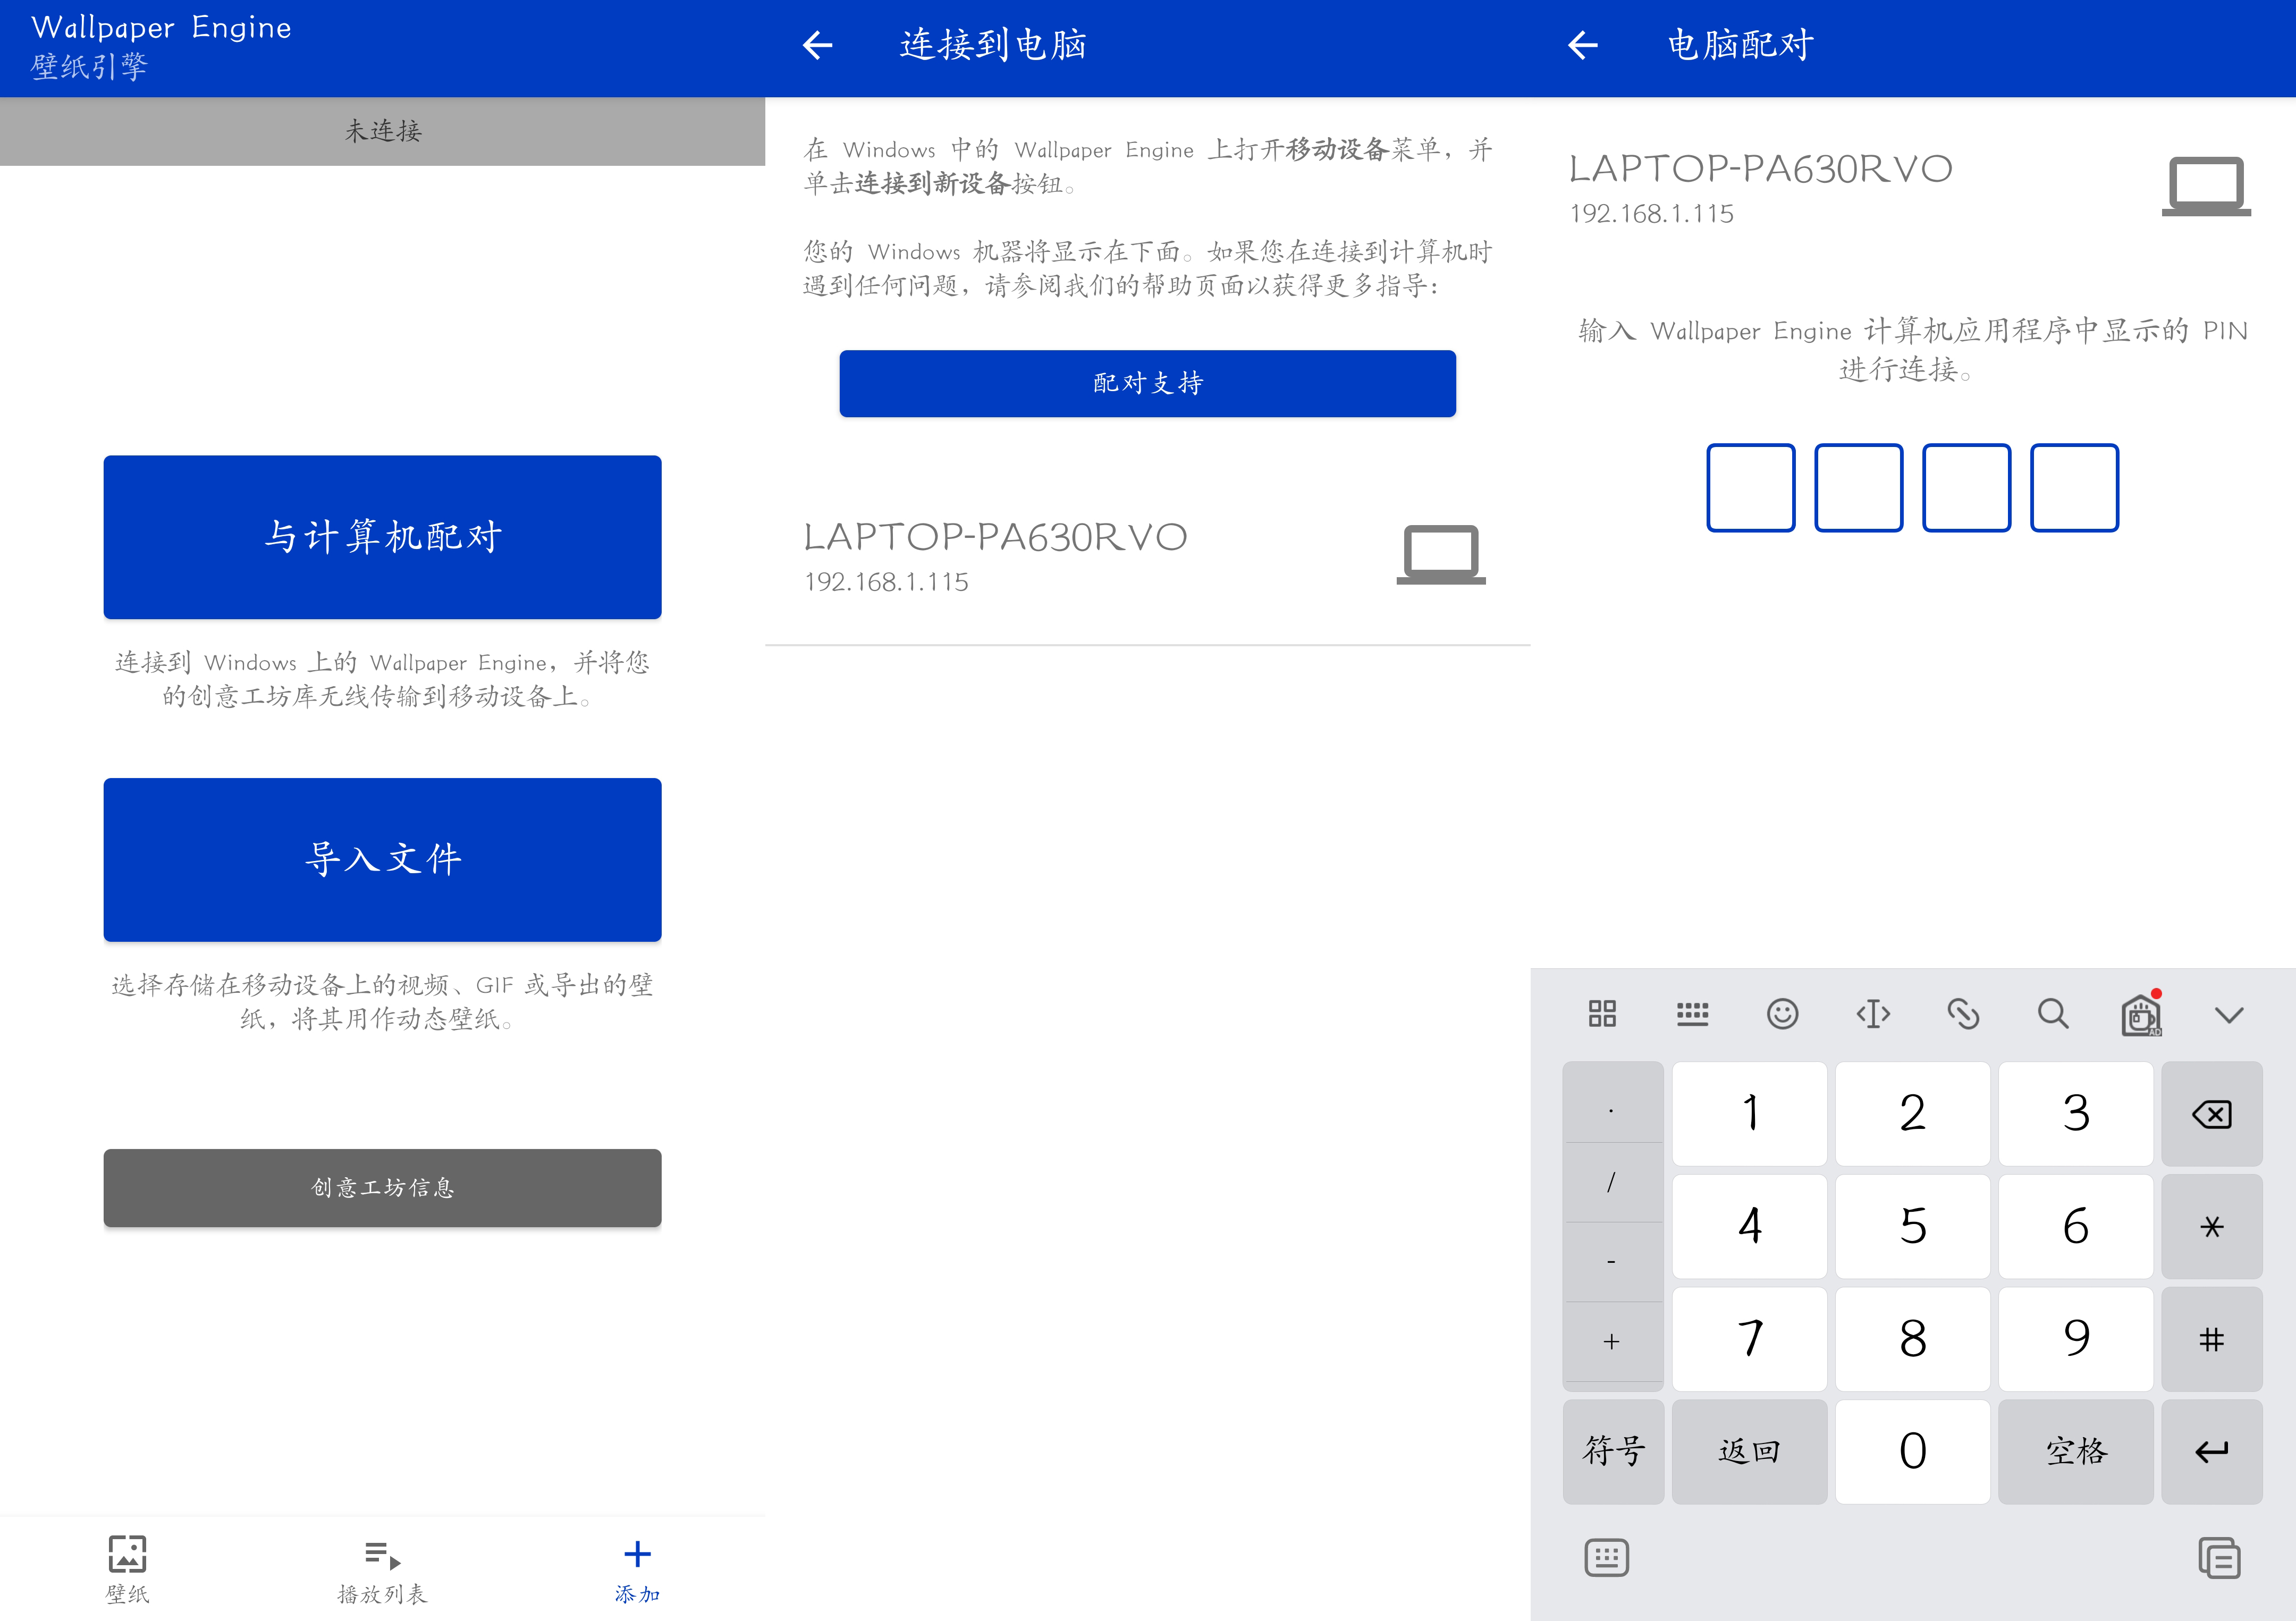Open the clipboard link icon on keyboard
2296x1621 pixels.
pyautogui.click(x=1963, y=1014)
